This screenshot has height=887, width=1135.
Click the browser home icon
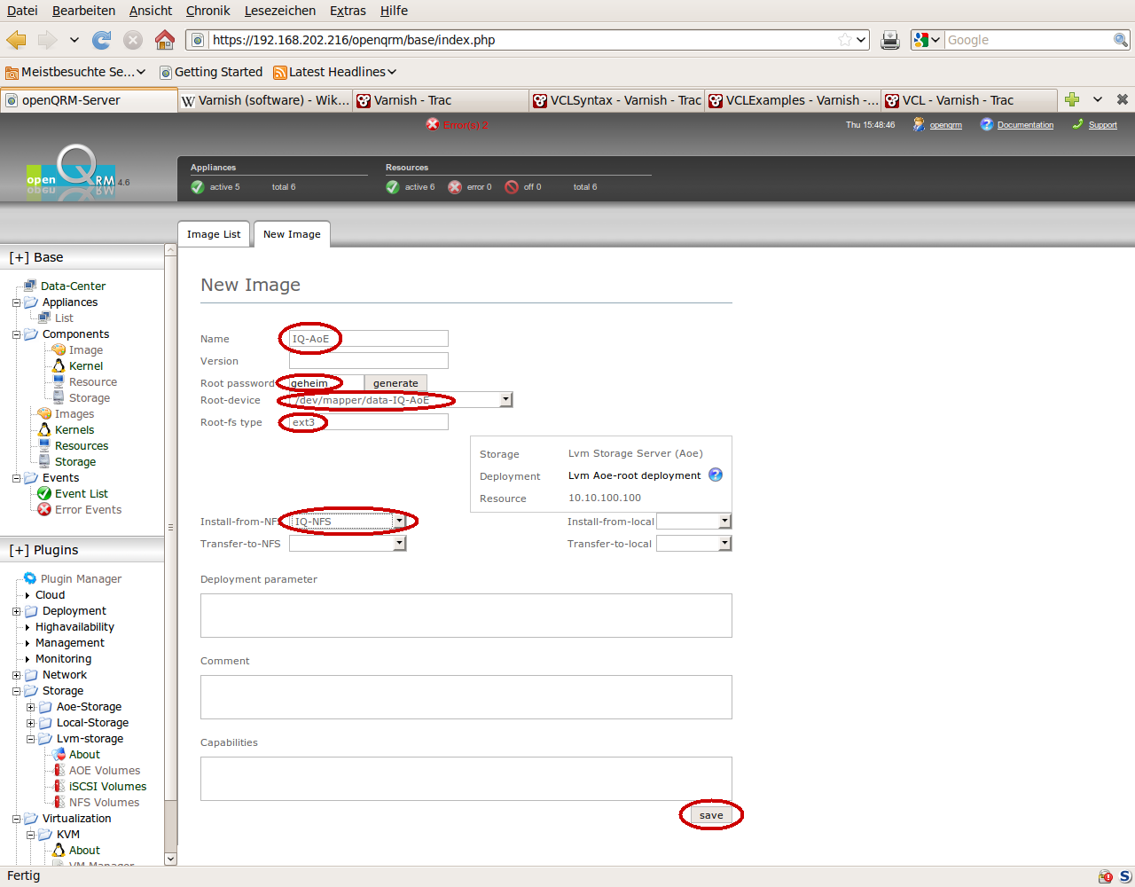click(165, 40)
